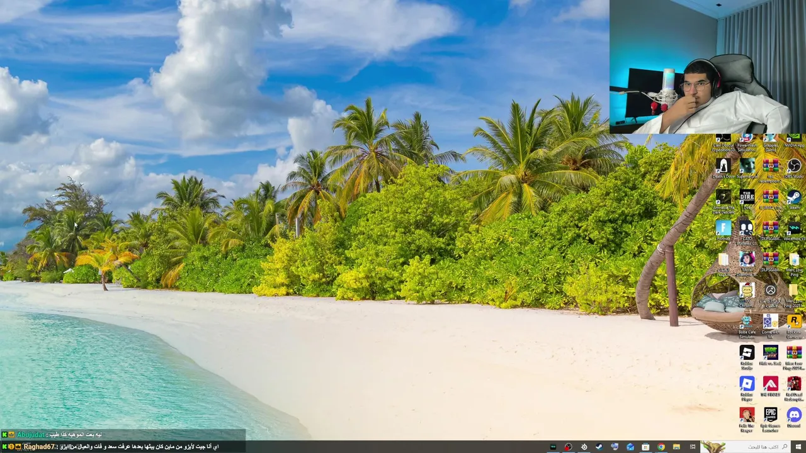Open Microsoft Store from the taskbar
The image size is (806, 453).
pos(645,447)
